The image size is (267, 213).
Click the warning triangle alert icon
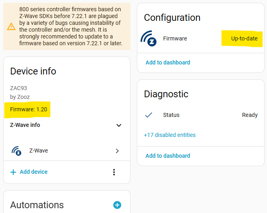(x=11, y=27)
